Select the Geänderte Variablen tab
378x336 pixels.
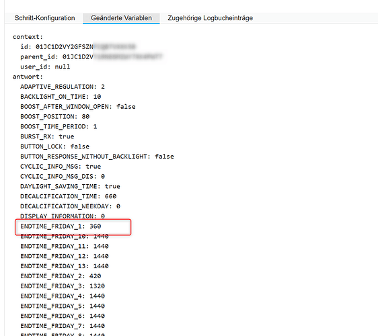click(121, 18)
